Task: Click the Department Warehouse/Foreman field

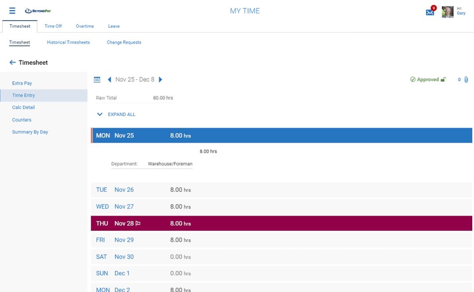Action: (170, 164)
